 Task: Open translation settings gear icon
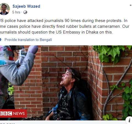coord(1,40)
